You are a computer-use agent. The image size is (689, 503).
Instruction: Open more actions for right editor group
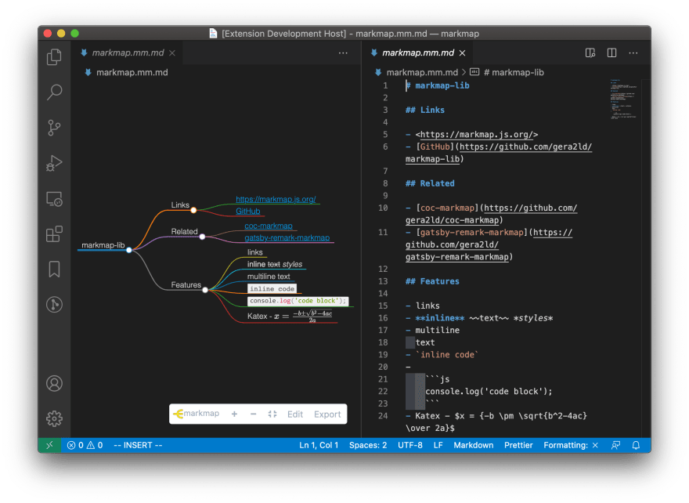click(x=633, y=52)
